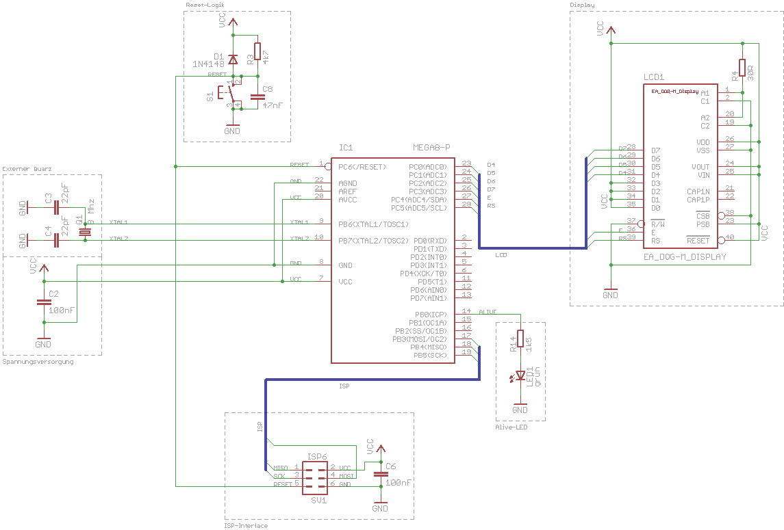Click the PB7(XTAL2/TOSC2) pin label

[373, 241]
